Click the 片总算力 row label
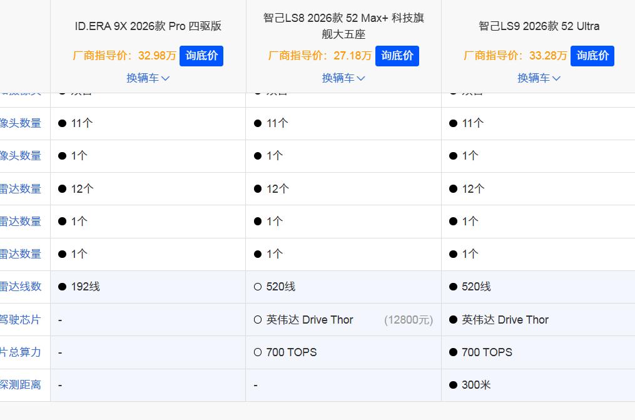Viewport: 635px width, 420px height. 20,352
